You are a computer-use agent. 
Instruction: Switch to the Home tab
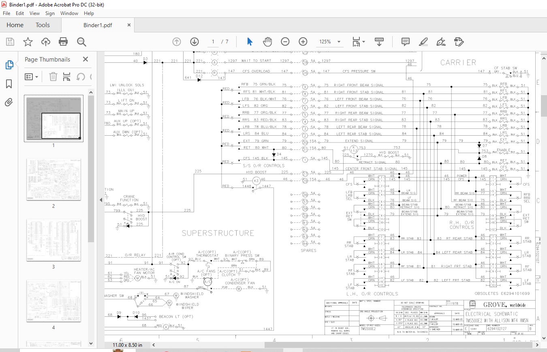click(x=15, y=25)
